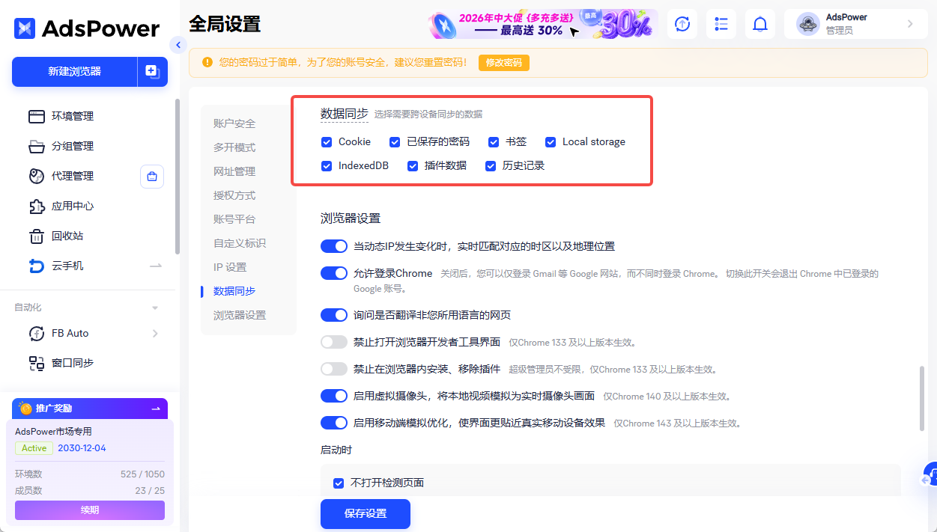
Task: Click the AdsPower logo
Action: pyautogui.click(x=87, y=28)
